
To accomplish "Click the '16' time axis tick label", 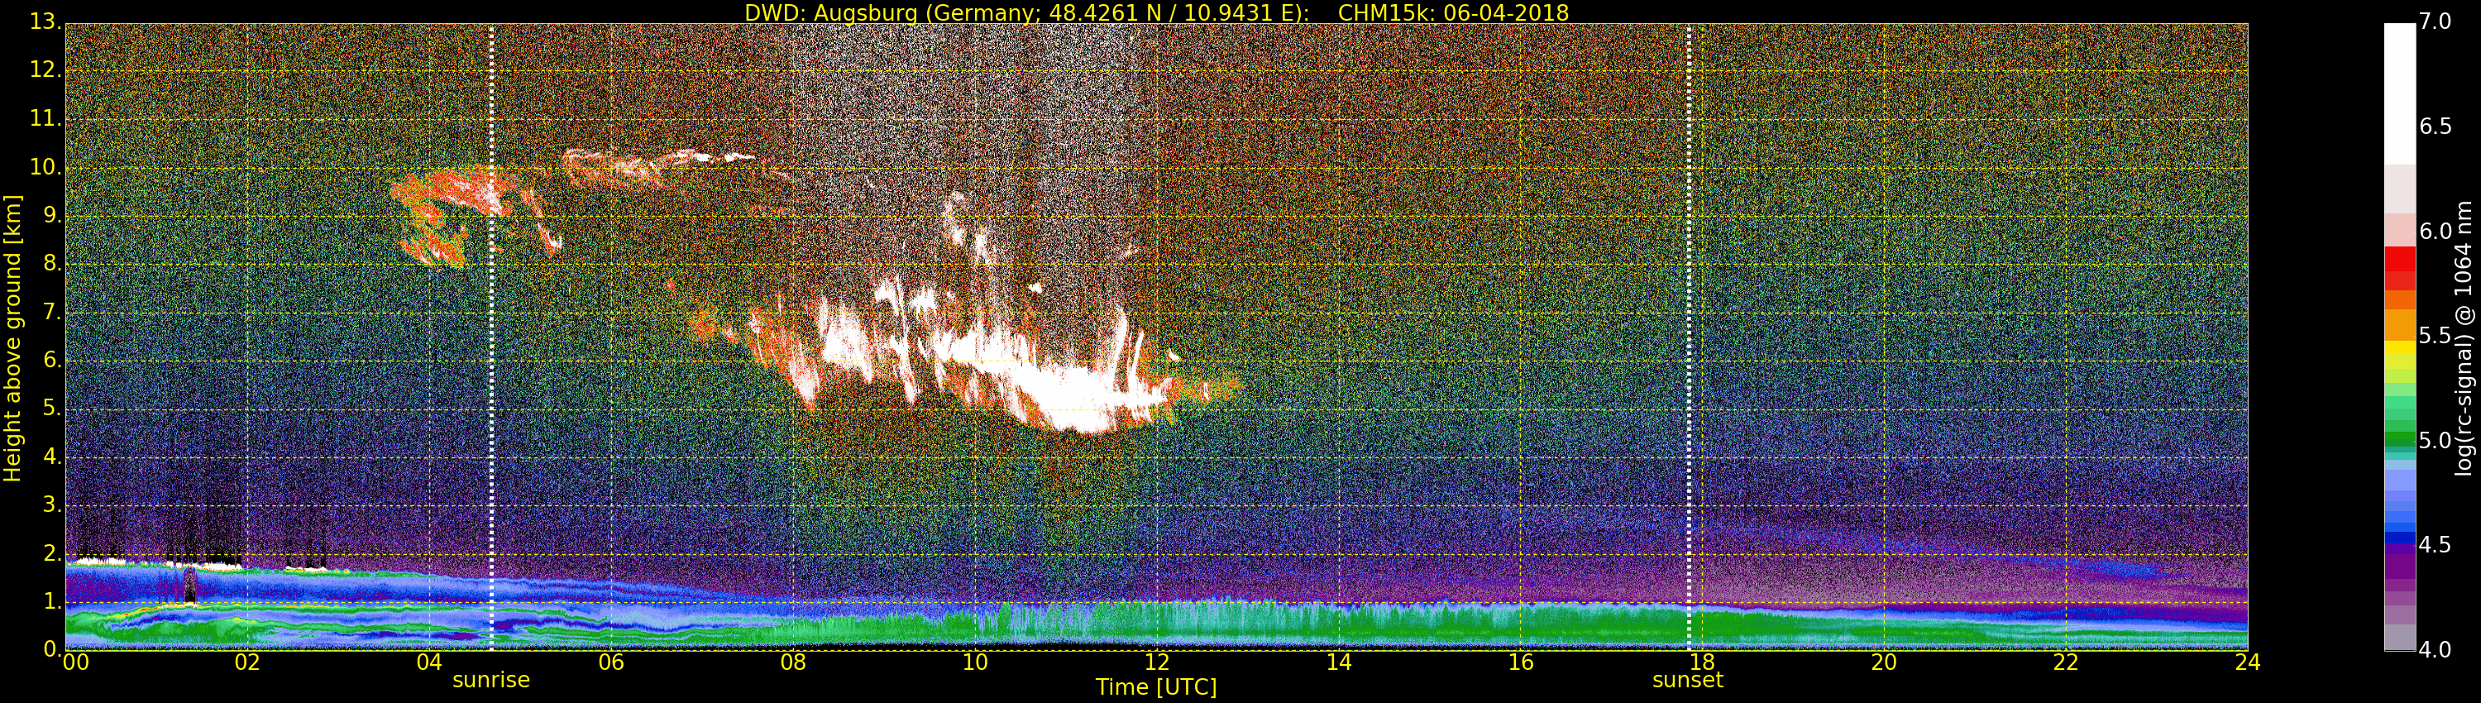I will 1521,662.
